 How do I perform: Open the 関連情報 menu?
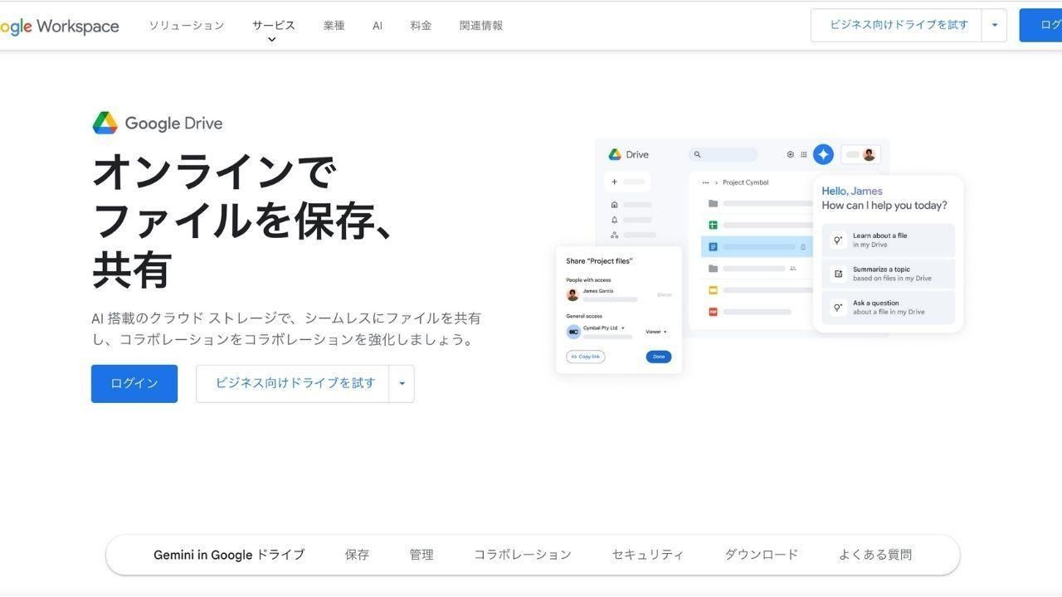tap(481, 26)
